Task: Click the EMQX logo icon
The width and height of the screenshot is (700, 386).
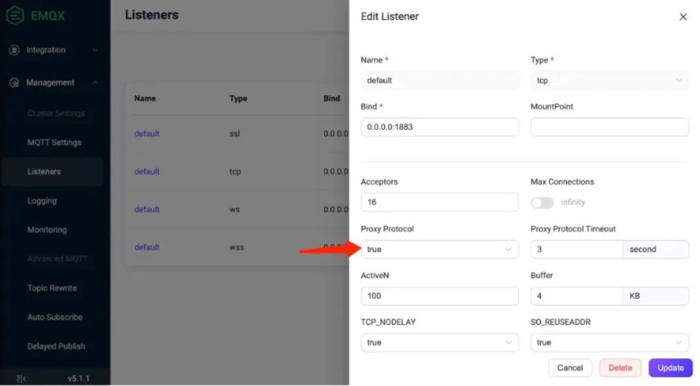Action: [x=15, y=16]
